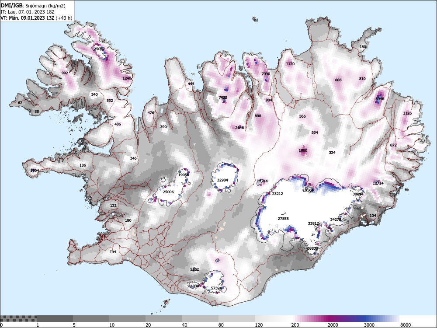Image resolution: width=437 pixels, height=328 pixels.
Task: Click the offshore island value 22
Action: click(256, 20)
